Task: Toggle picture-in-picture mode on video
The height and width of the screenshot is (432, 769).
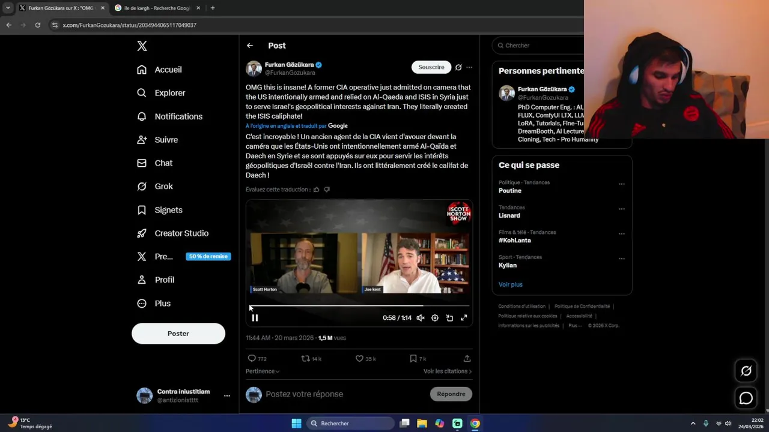Action: (x=449, y=318)
